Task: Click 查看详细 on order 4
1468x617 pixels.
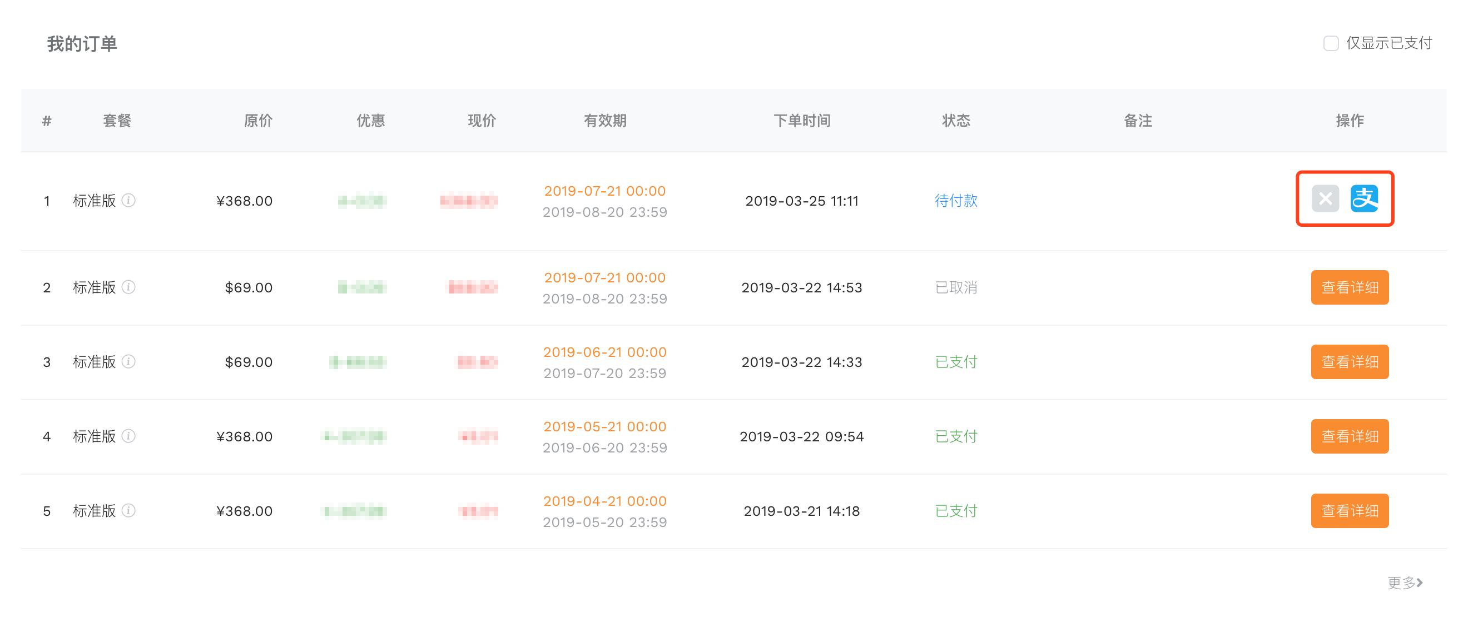Action: [x=1350, y=436]
